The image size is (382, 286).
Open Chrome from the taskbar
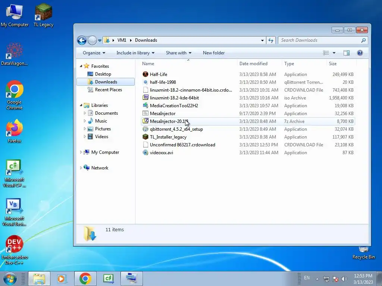(85, 279)
